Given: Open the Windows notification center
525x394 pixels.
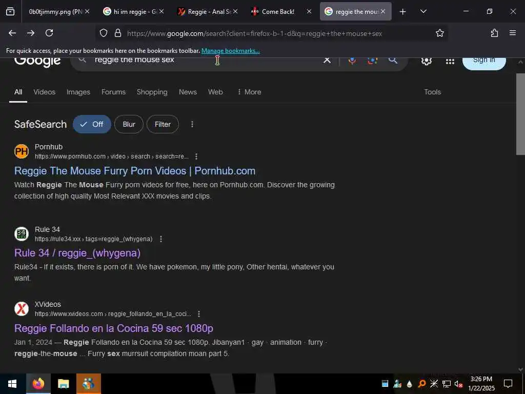Looking at the screenshot, I should click(508, 384).
